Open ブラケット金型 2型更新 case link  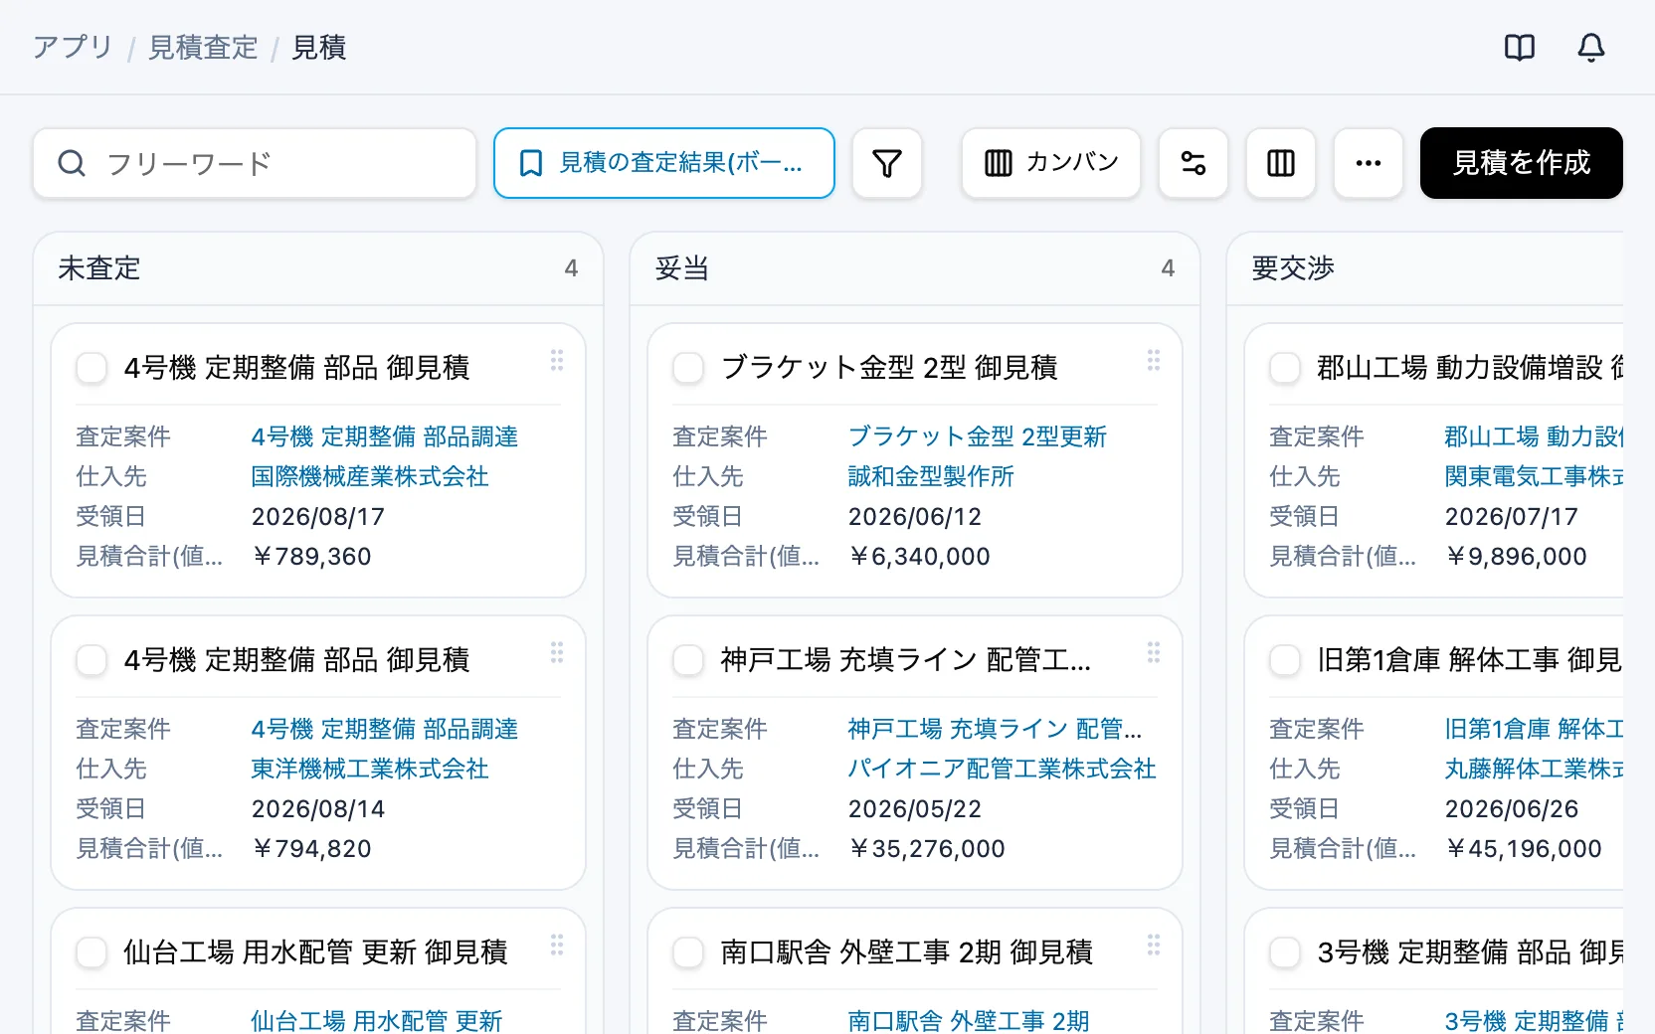977,436
